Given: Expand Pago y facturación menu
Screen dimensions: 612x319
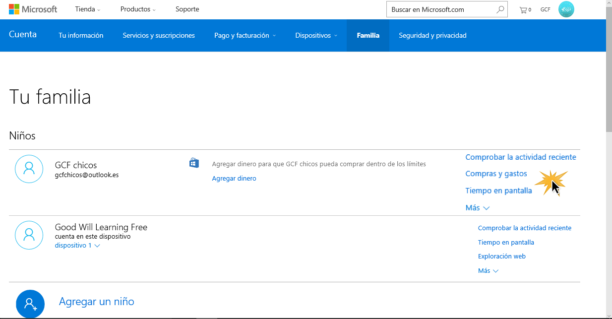Looking at the screenshot, I should click(245, 35).
